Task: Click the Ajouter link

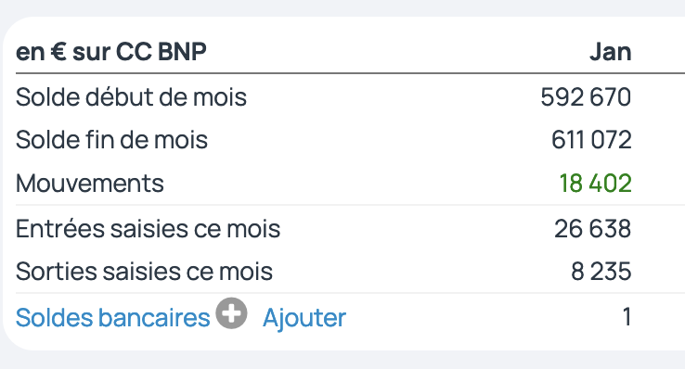Action: [304, 318]
